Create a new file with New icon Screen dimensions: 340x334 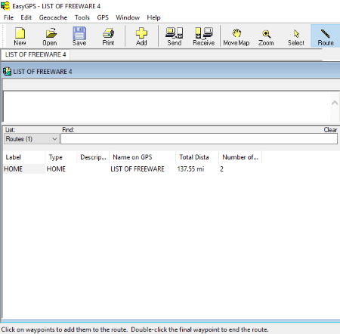[20, 36]
